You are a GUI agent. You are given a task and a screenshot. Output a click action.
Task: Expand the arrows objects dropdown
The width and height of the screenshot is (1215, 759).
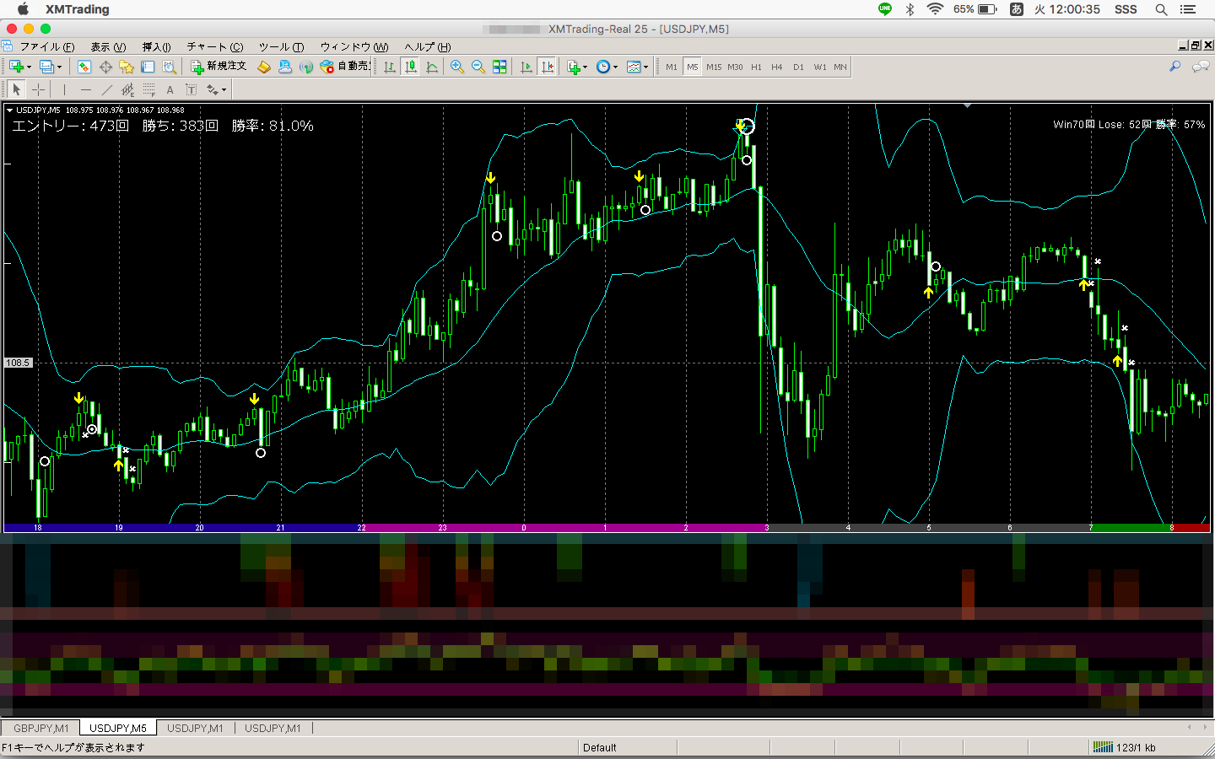pos(224,90)
